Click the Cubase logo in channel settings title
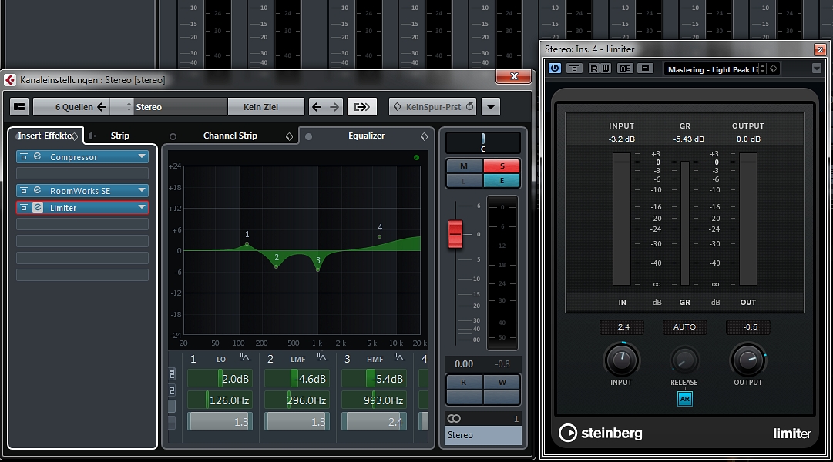This screenshot has width=833, height=462. (x=10, y=79)
